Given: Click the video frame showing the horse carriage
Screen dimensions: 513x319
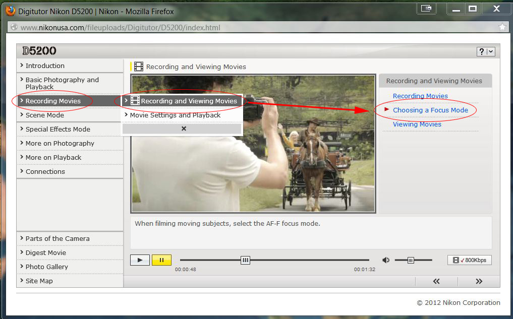Looking at the screenshot, I should 253,144.
